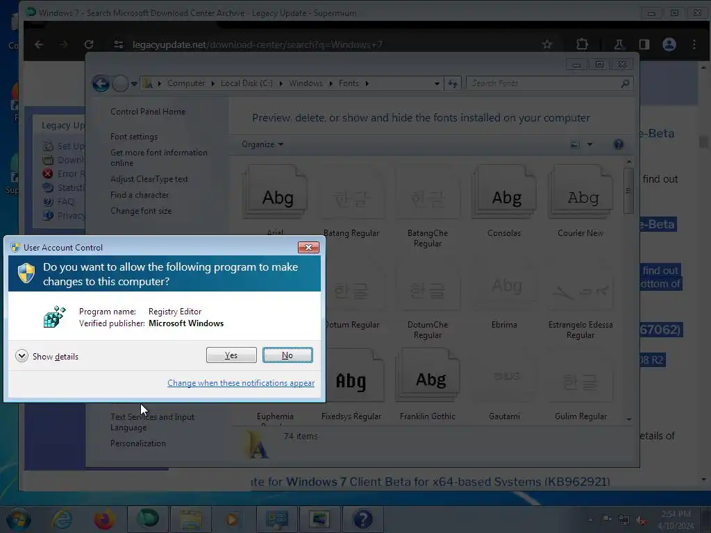Open Adjust ClearType text link
Viewport: 711px width, 533px height.
[149, 179]
